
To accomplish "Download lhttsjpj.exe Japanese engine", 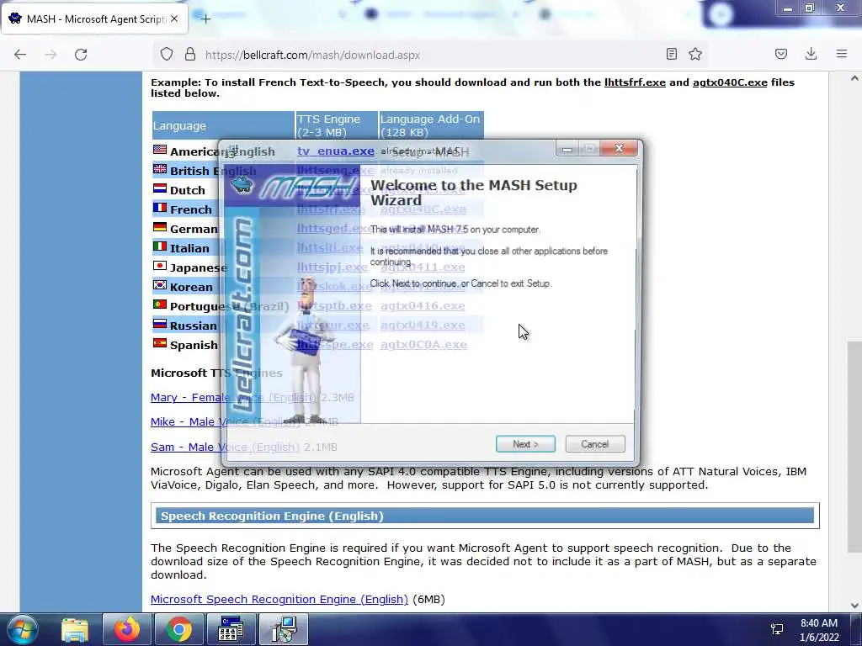I will pyautogui.click(x=332, y=267).
